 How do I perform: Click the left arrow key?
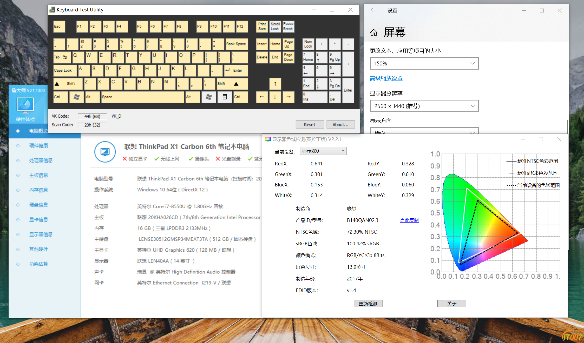pyautogui.click(x=262, y=97)
